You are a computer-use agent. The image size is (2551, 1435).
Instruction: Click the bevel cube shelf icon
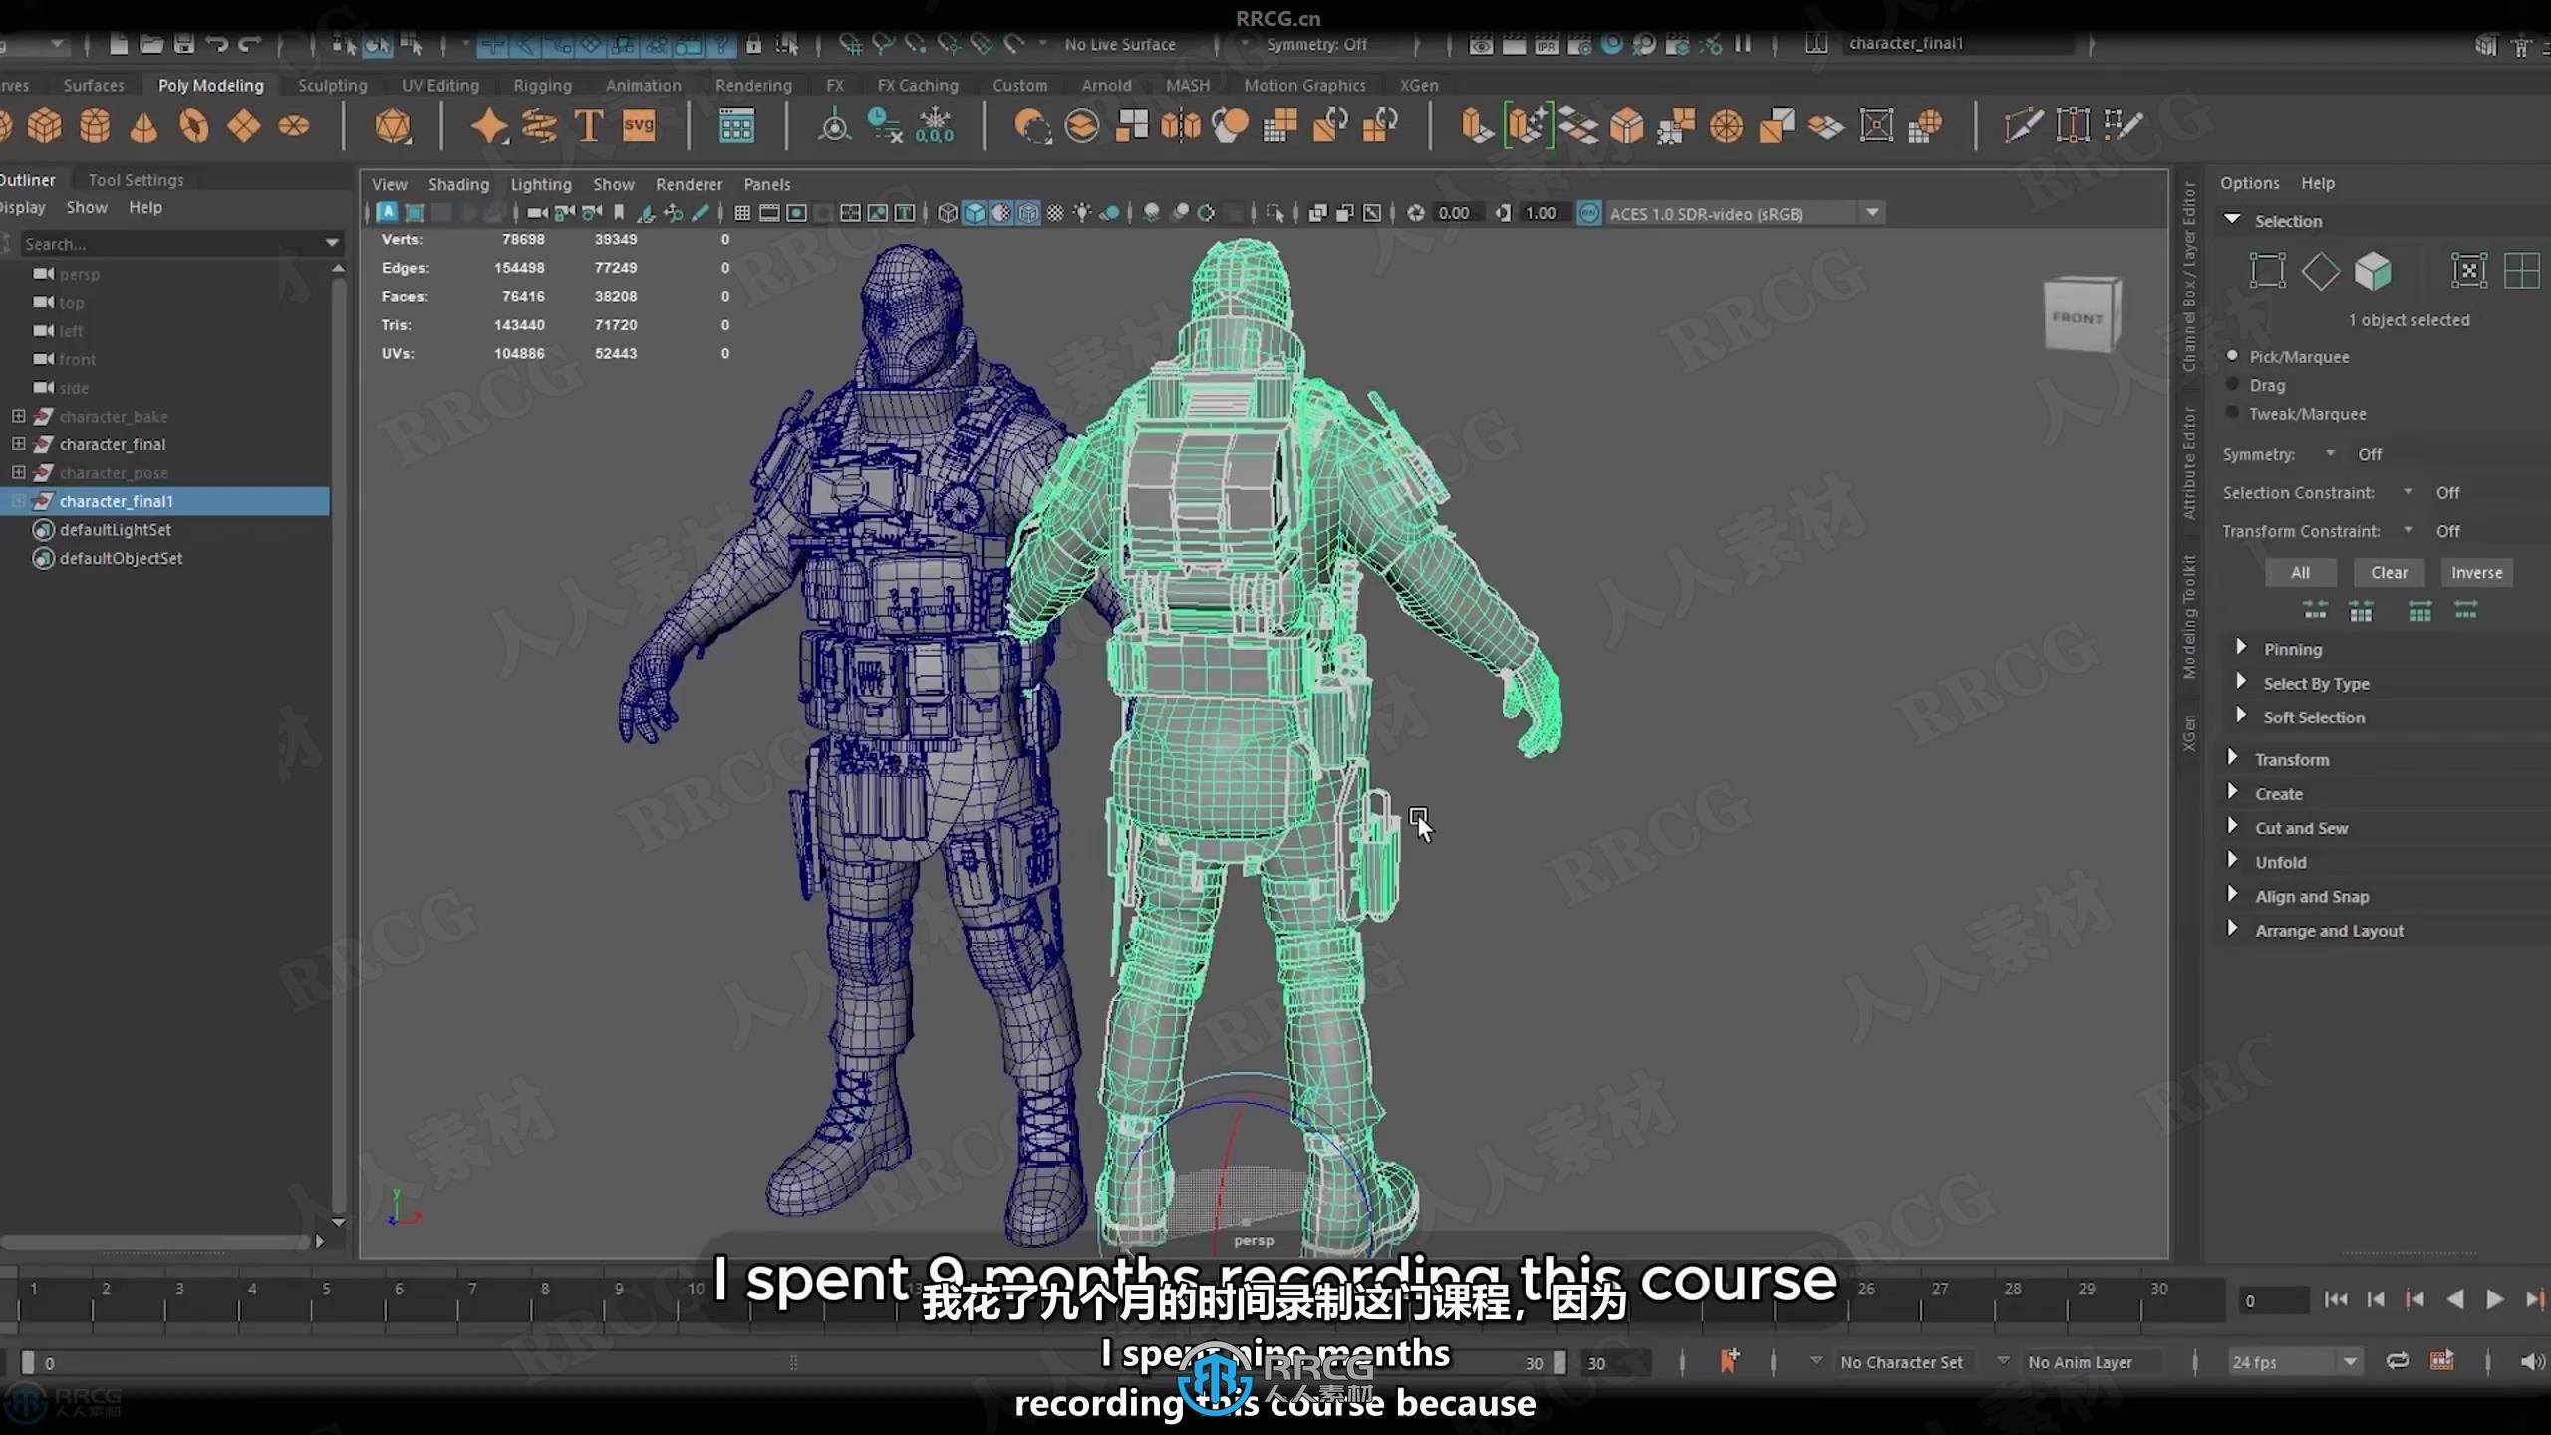click(x=1626, y=127)
